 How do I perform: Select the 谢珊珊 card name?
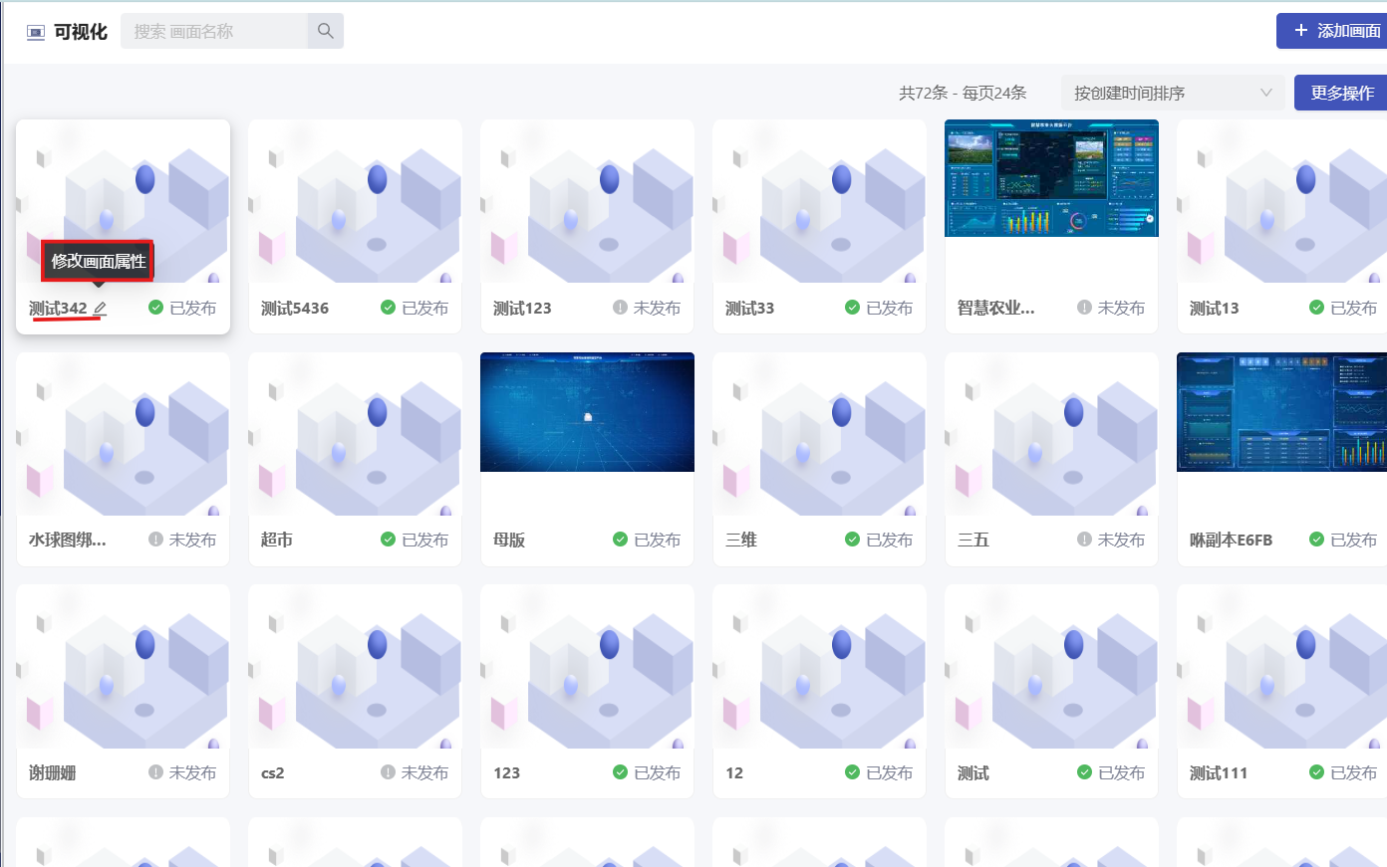(x=53, y=772)
